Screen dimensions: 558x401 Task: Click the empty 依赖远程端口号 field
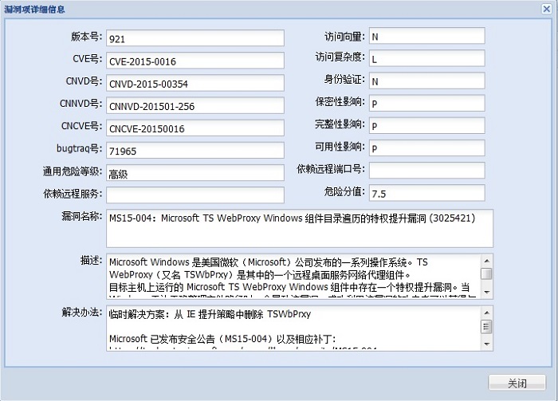[x=426, y=171]
